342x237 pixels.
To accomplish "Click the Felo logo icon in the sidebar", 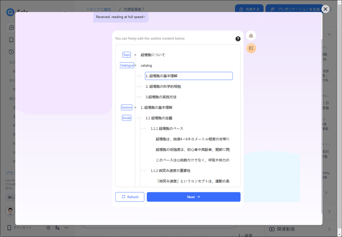I will pyautogui.click(x=10, y=12).
